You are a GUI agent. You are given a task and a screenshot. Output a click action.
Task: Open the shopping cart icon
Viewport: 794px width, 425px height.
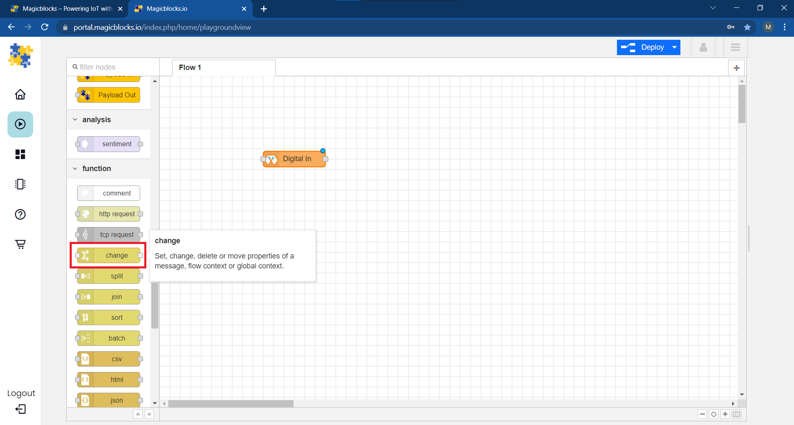pos(20,244)
